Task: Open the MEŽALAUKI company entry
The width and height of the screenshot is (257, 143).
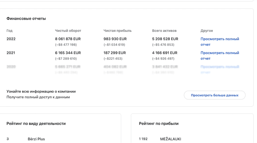Action: (171, 139)
